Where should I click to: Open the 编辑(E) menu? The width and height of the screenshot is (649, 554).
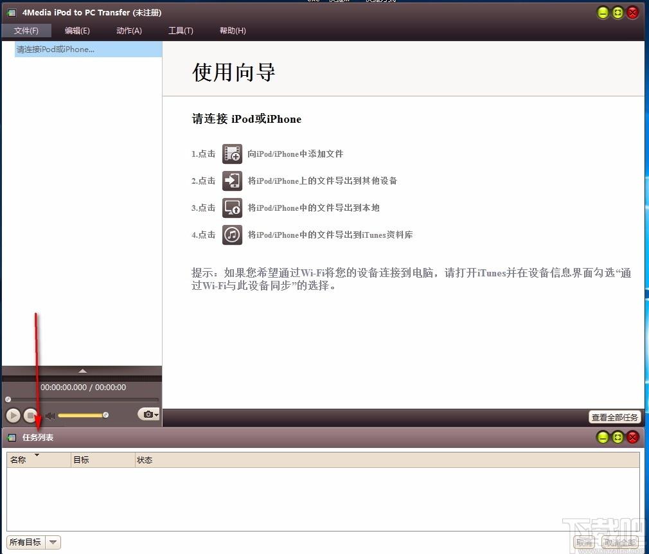(x=77, y=31)
